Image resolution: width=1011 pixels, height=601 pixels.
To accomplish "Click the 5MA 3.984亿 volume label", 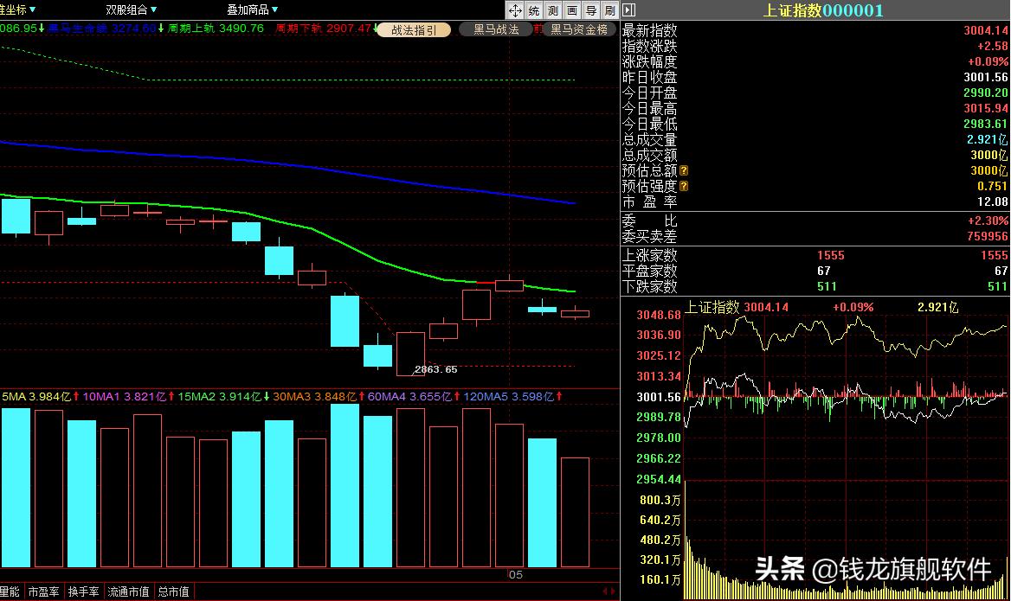I will click(36, 397).
